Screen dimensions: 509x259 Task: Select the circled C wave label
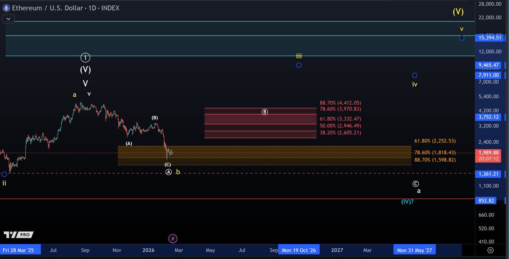pyautogui.click(x=416, y=184)
